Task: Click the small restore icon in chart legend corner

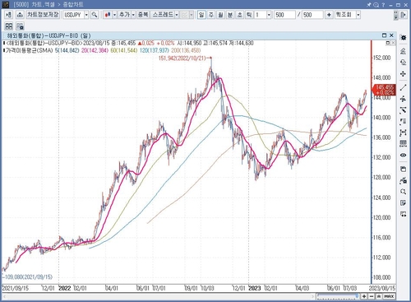Action: click(388, 43)
